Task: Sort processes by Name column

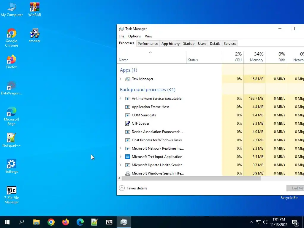Action: click(x=152, y=57)
